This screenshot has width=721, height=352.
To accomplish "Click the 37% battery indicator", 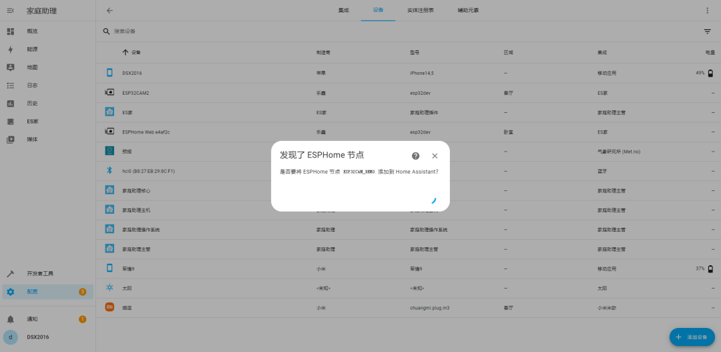I will pos(705,269).
